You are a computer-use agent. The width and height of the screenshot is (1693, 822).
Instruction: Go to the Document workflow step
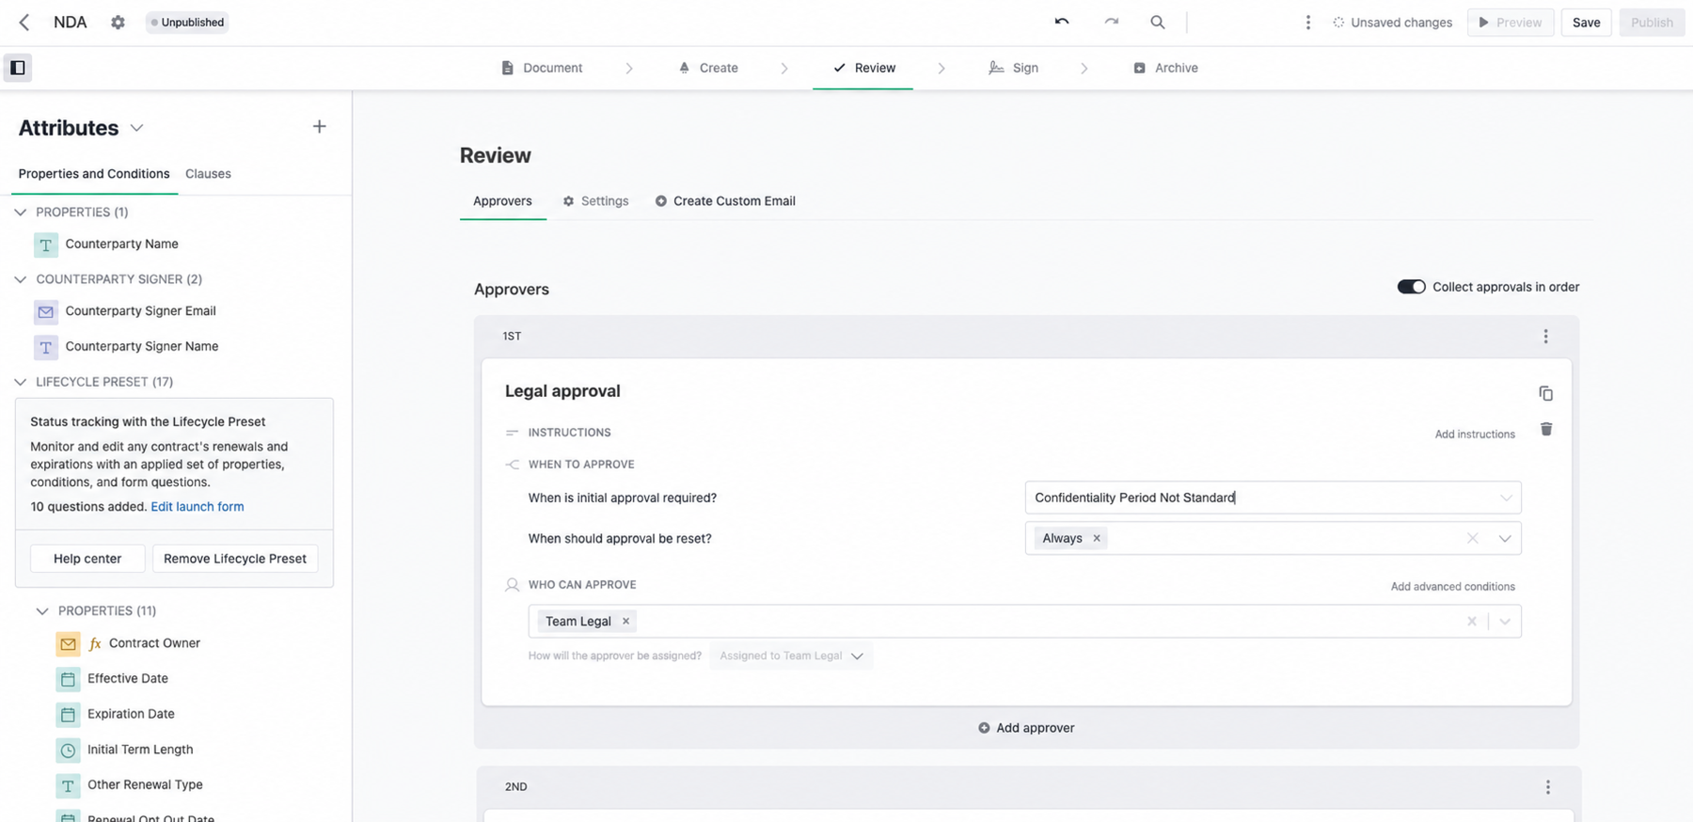pos(542,68)
